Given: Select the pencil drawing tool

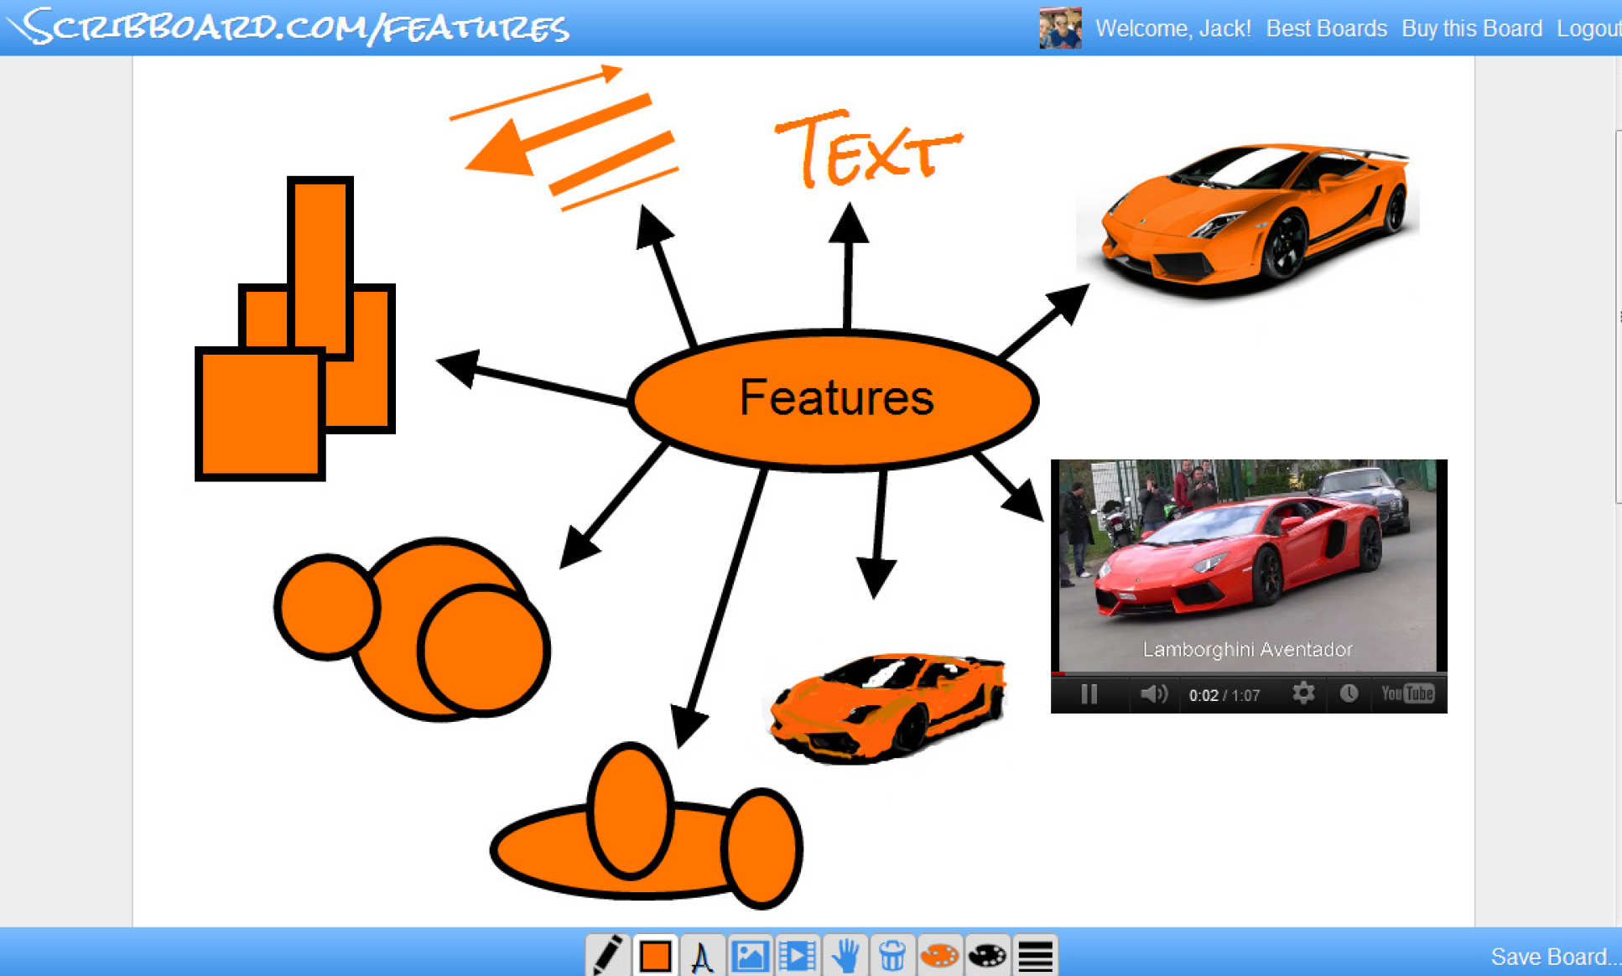Looking at the screenshot, I should coord(607,955).
